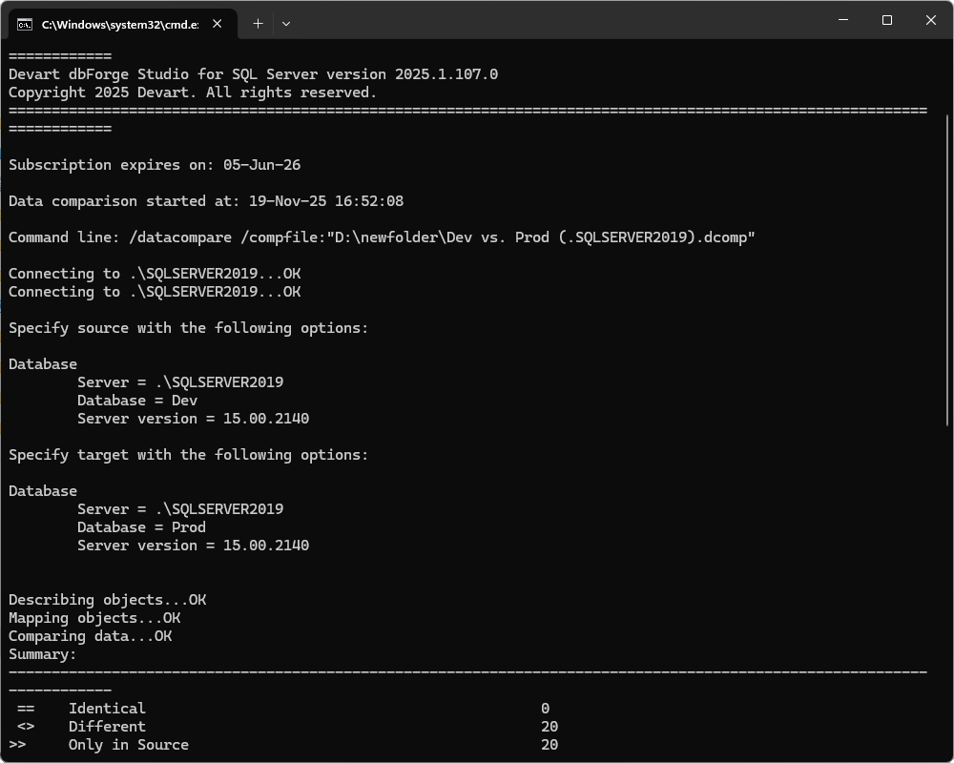Close the terminal window
Viewport: 954px width, 763px height.
pos(931,20)
